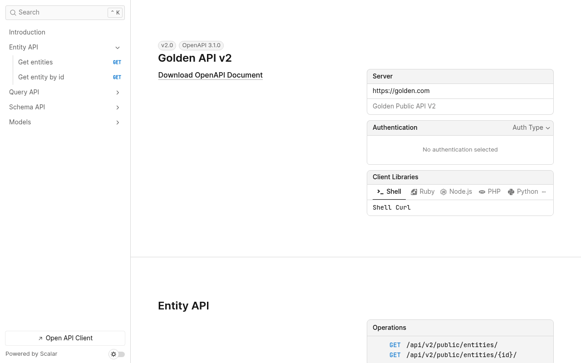Click the Entity API main heading
This screenshot has width=581, height=363.
pos(183,306)
